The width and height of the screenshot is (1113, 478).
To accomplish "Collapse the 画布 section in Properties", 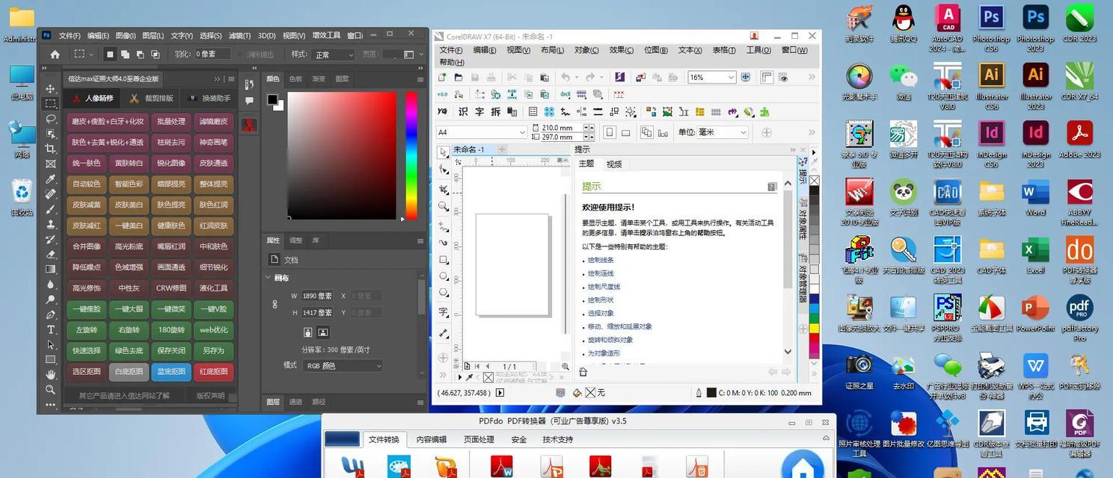I will [x=269, y=278].
